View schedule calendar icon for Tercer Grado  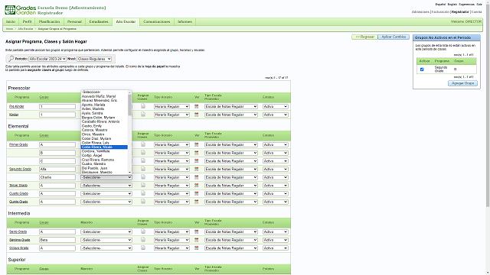196,185
